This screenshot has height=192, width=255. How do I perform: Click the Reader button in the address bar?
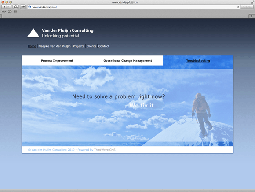click(x=247, y=7)
